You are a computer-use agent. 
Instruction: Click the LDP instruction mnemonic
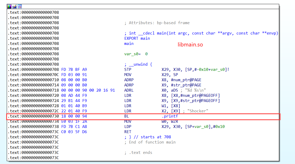pyautogui.click(x=128, y=127)
